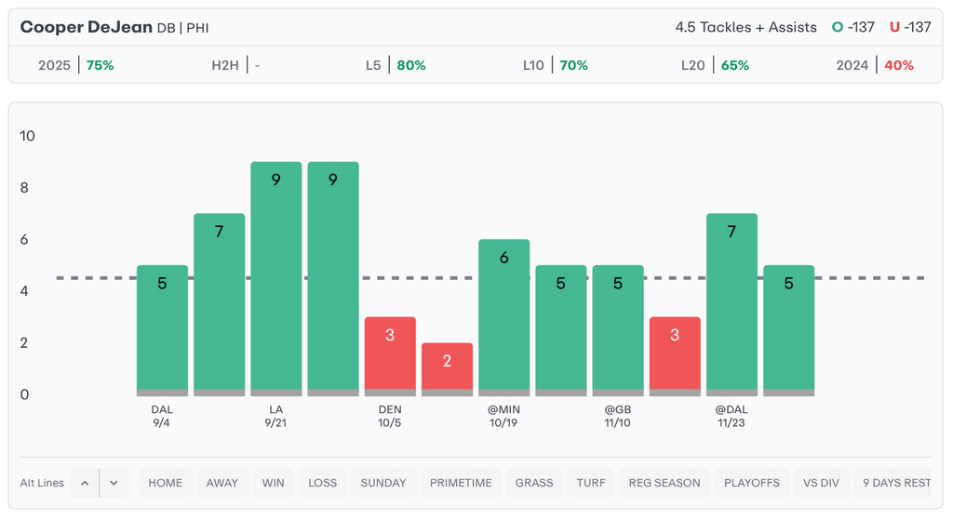Toggle the AWAY filter chip

click(222, 483)
